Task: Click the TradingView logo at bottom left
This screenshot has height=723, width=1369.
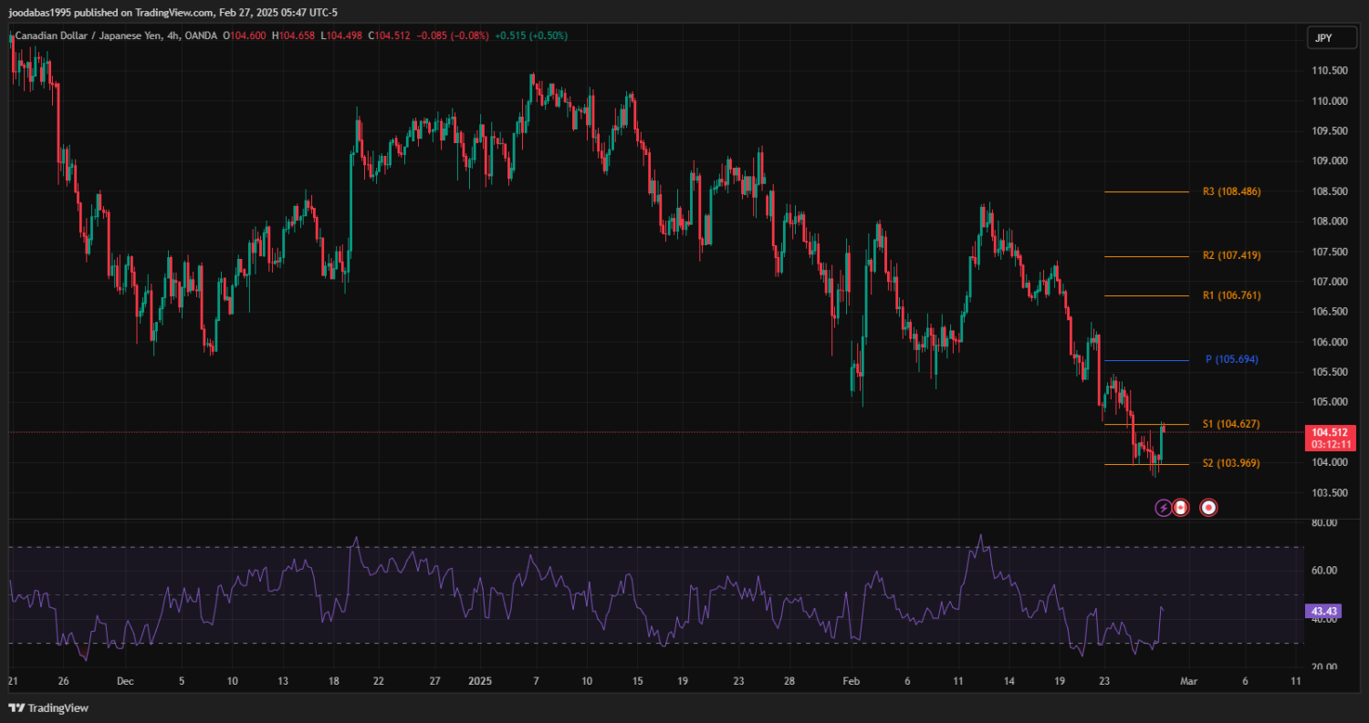Action: pyautogui.click(x=48, y=708)
